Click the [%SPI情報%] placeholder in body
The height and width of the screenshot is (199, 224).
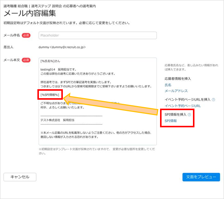tap(50, 95)
